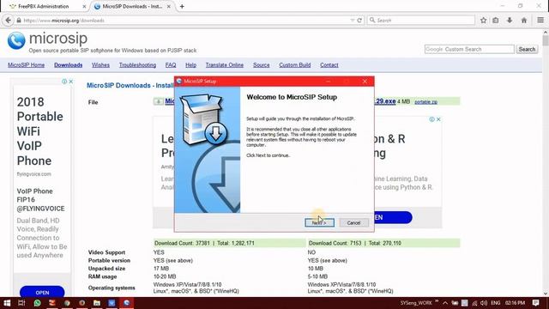Open the Contact nav link

tap(329, 65)
